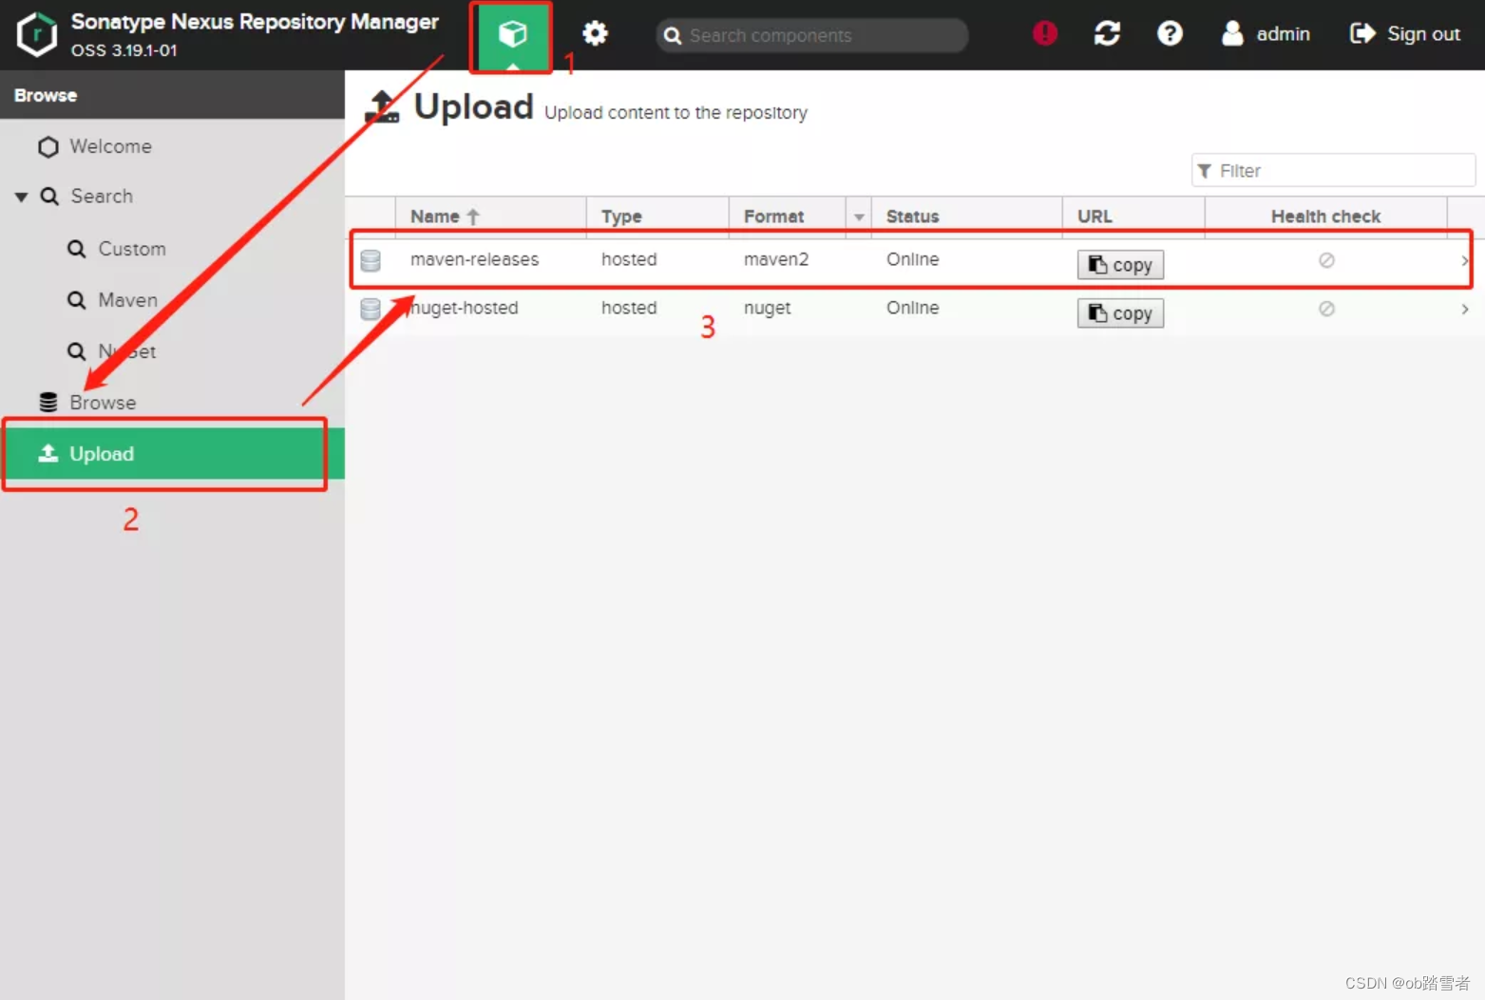
Task: Refresh the page with the refresh icon
Action: [1107, 33]
